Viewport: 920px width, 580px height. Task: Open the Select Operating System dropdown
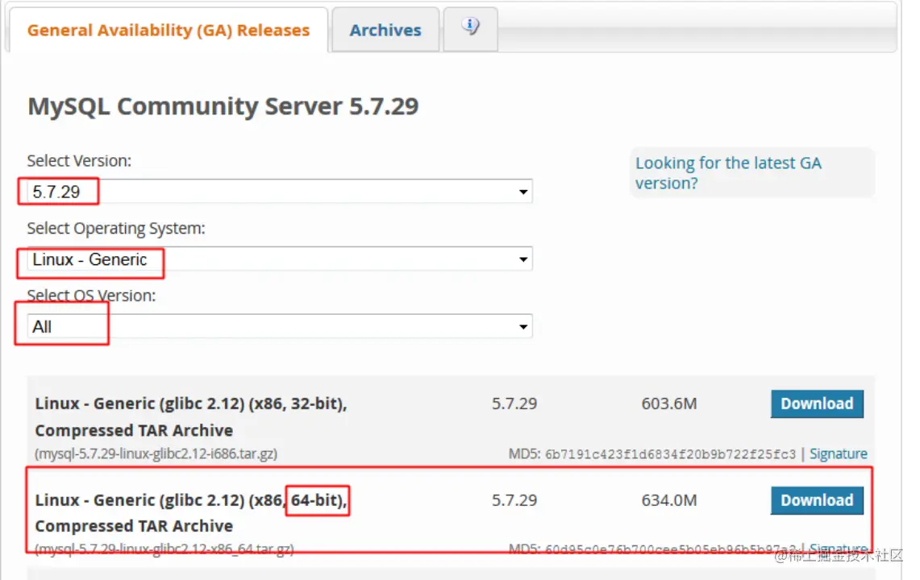(x=279, y=259)
